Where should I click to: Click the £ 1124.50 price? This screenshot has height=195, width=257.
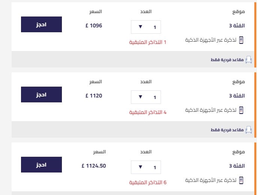(94, 166)
